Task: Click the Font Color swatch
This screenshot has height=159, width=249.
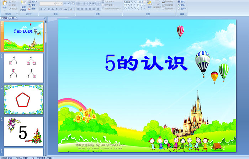Action: point(71,9)
